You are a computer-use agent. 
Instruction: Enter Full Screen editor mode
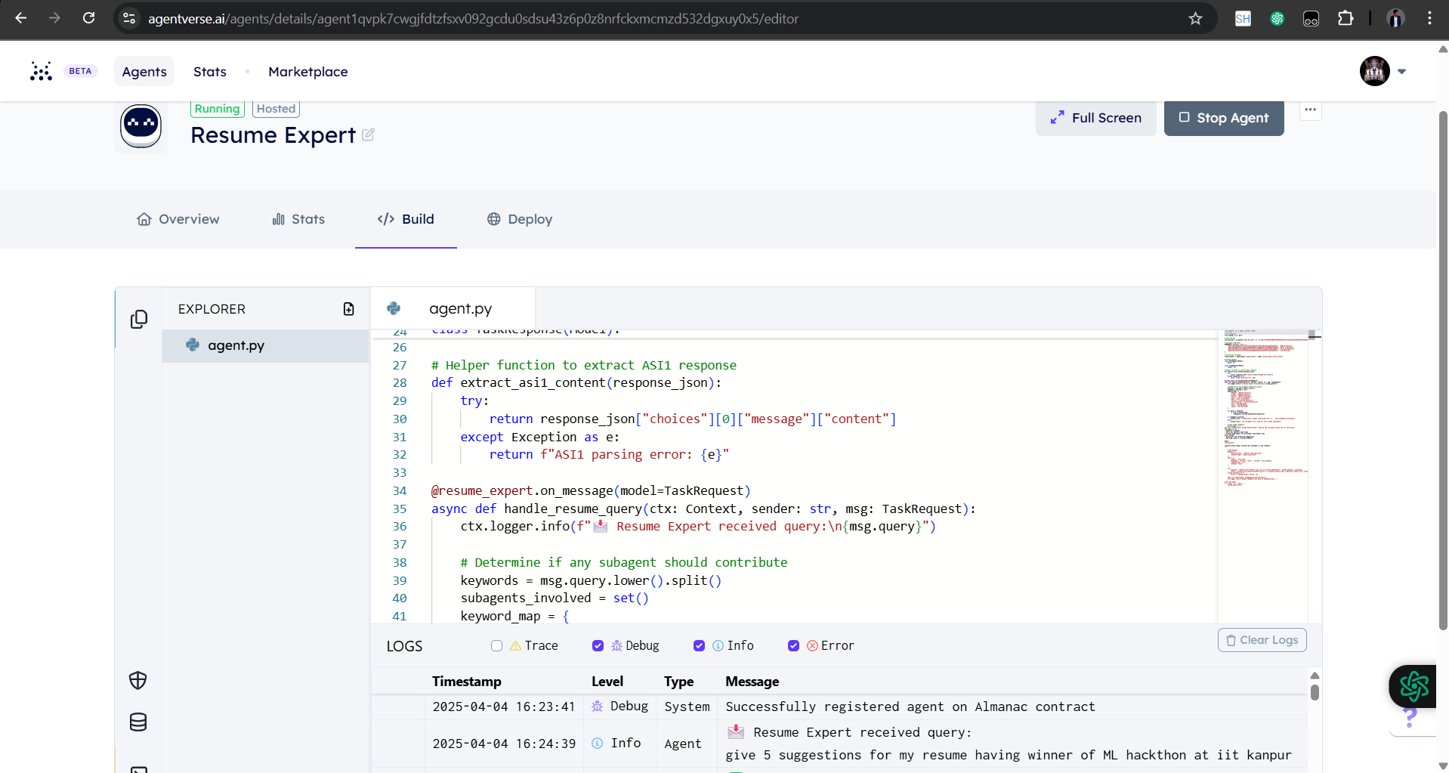coord(1095,118)
